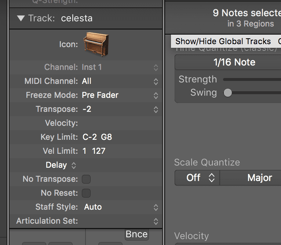
Task: Collapse the Track celesta disclosure triangle
Action: (x=21, y=18)
